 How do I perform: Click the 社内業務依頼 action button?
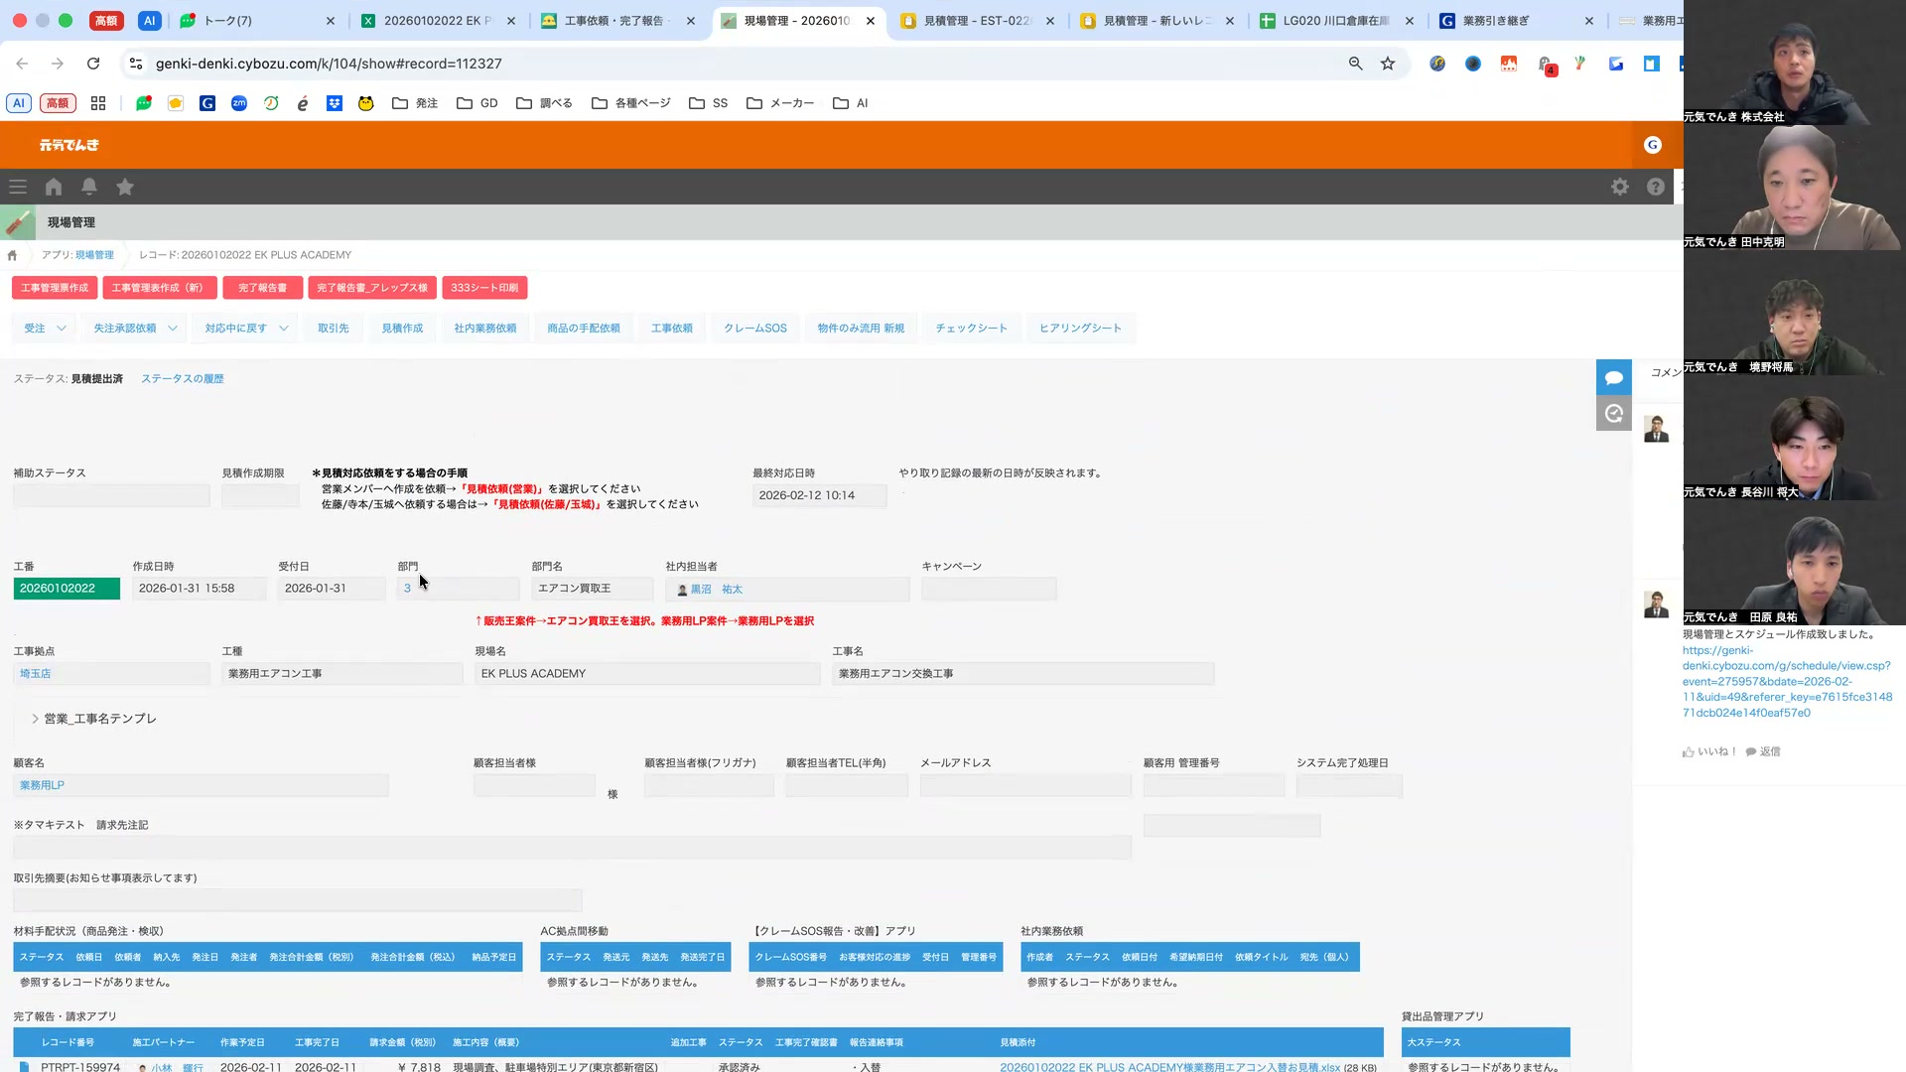coord(485,329)
